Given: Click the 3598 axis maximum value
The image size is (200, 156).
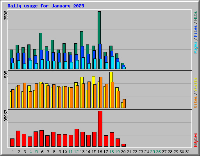Looking at the screenshot, I should [6, 15].
